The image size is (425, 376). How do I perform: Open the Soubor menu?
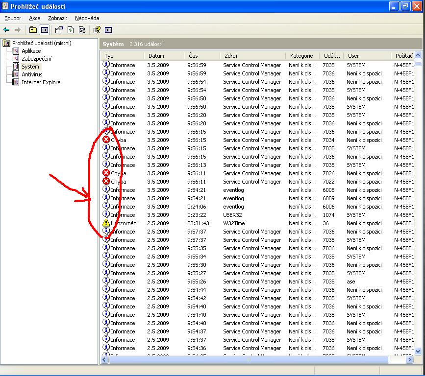tap(13, 18)
